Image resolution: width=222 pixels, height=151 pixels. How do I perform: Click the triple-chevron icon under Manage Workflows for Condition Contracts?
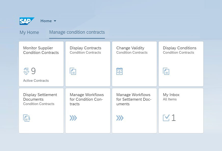[73, 118]
